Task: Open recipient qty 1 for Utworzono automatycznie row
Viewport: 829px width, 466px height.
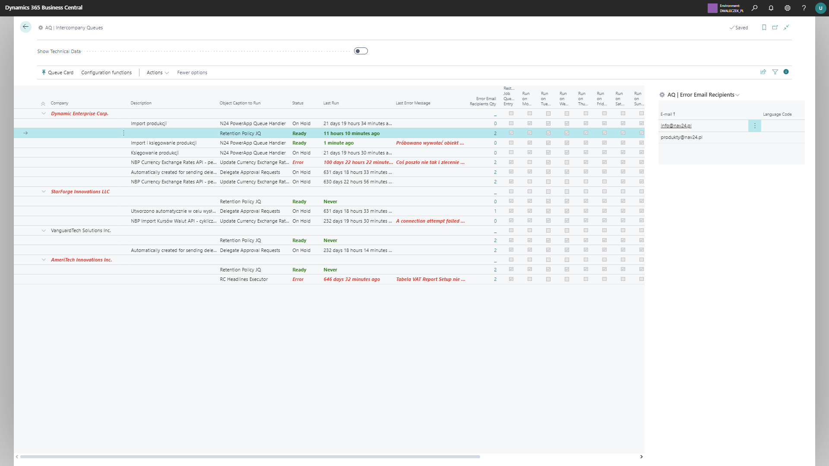Action: pos(495,211)
